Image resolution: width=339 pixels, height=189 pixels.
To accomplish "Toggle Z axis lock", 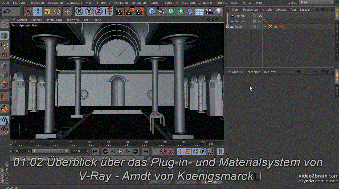I will pos(99,11).
